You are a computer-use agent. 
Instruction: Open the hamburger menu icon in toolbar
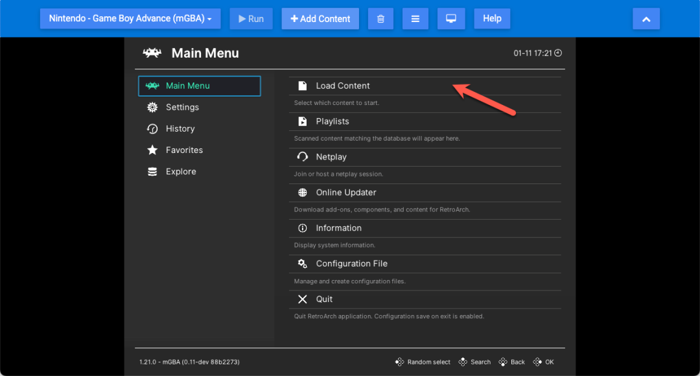click(x=415, y=19)
